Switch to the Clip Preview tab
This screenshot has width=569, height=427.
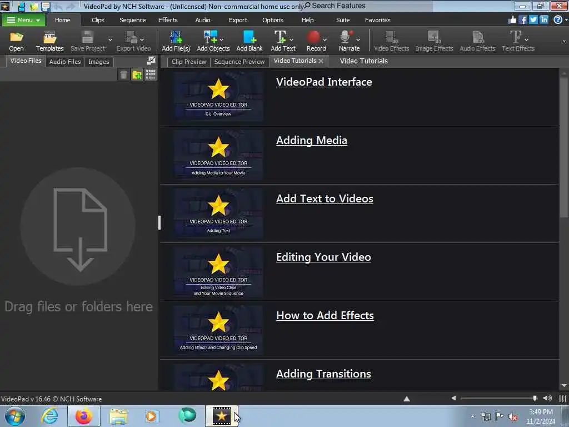click(189, 62)
